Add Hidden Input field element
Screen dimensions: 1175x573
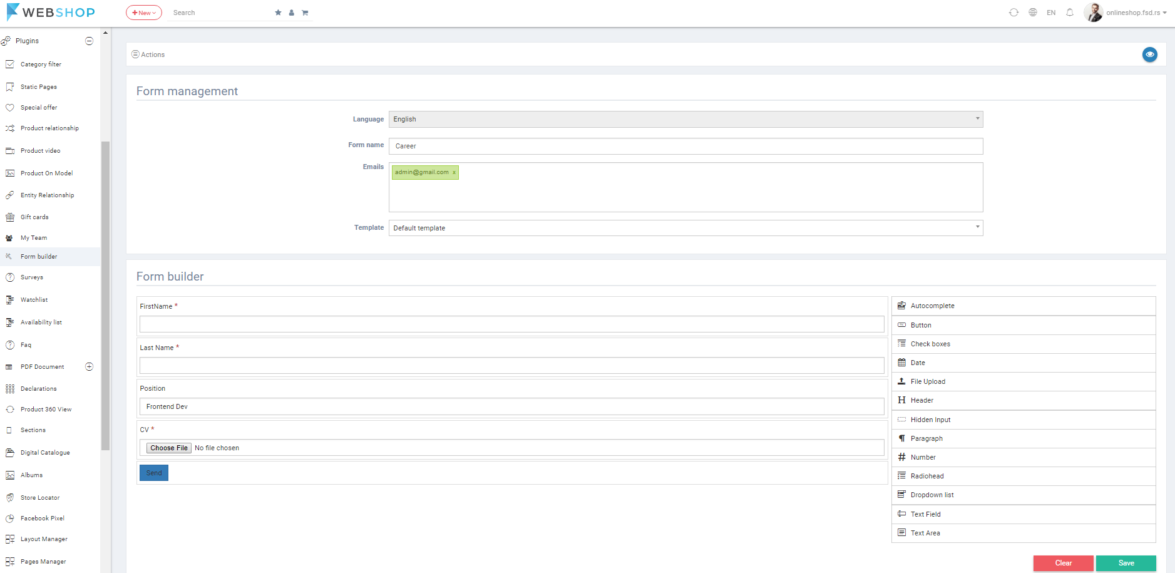pos(1024,420)
